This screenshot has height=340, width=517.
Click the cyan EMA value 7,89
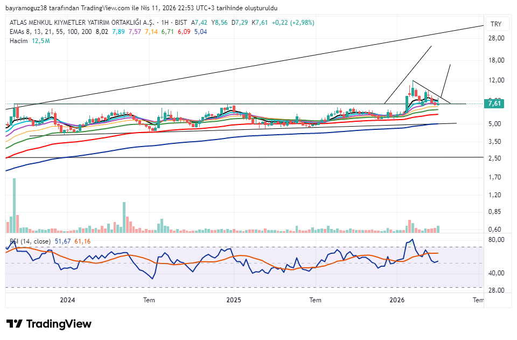(118, 32)
